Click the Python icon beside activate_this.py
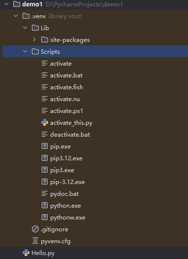188x259 pixels. point(45,123)
